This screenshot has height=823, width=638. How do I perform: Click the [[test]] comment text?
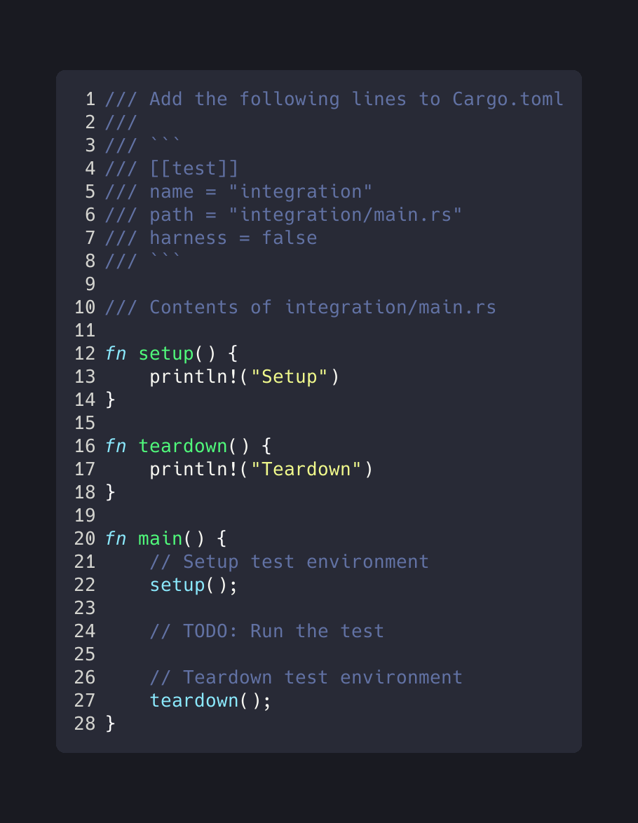point(194,168)
